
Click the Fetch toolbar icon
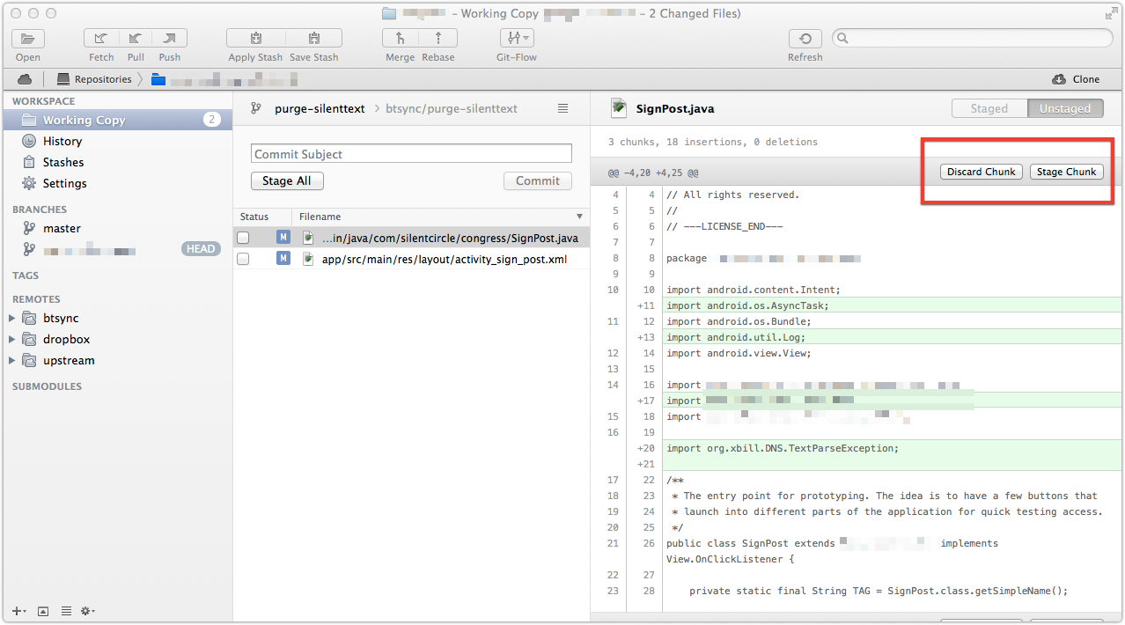click(101, 39)
